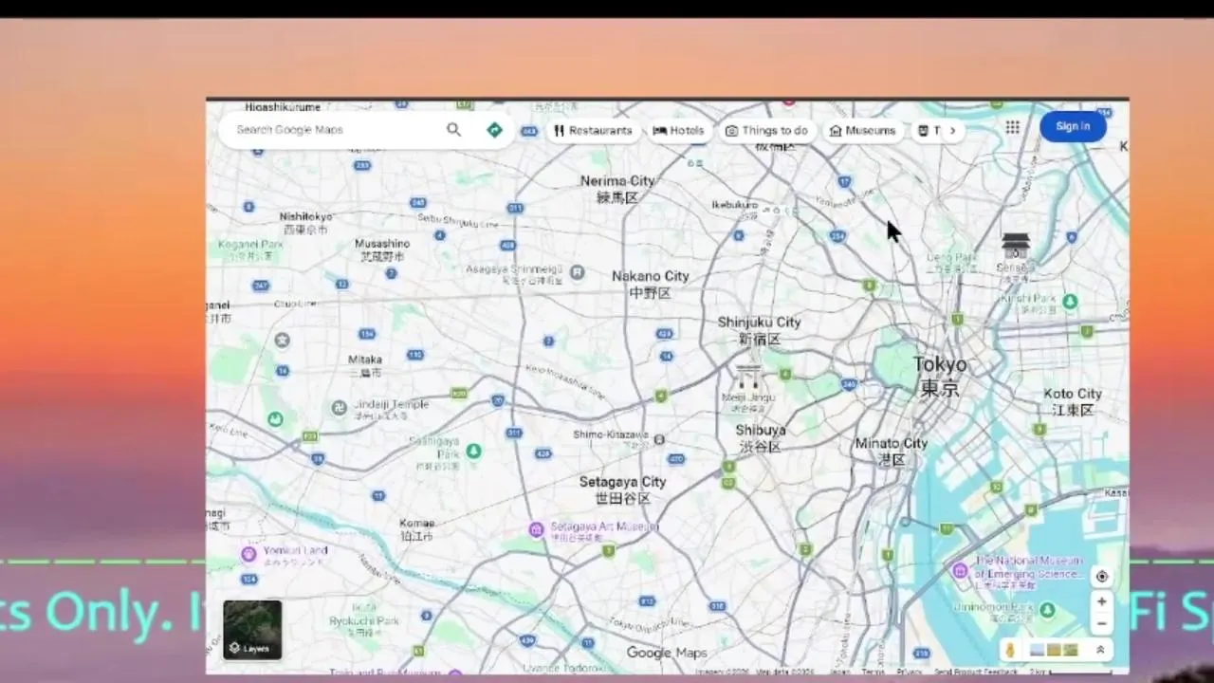
Task: Open the Setagaya Art Museum purple marker
Action: [536, 528]
